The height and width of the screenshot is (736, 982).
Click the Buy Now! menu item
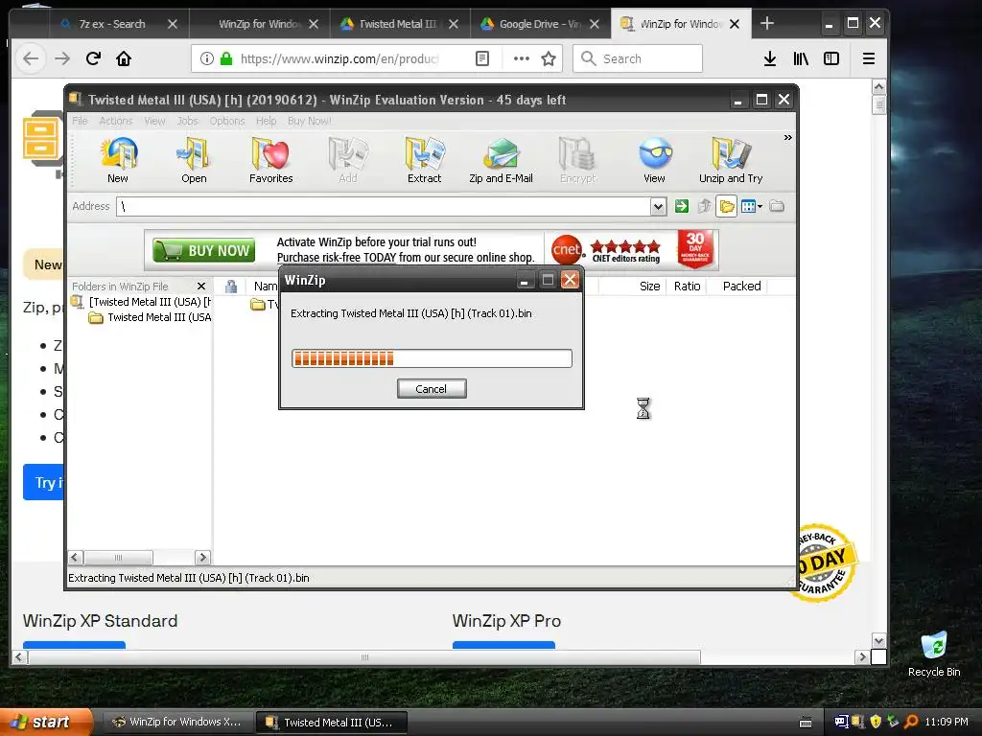click(x=310, y=121)
